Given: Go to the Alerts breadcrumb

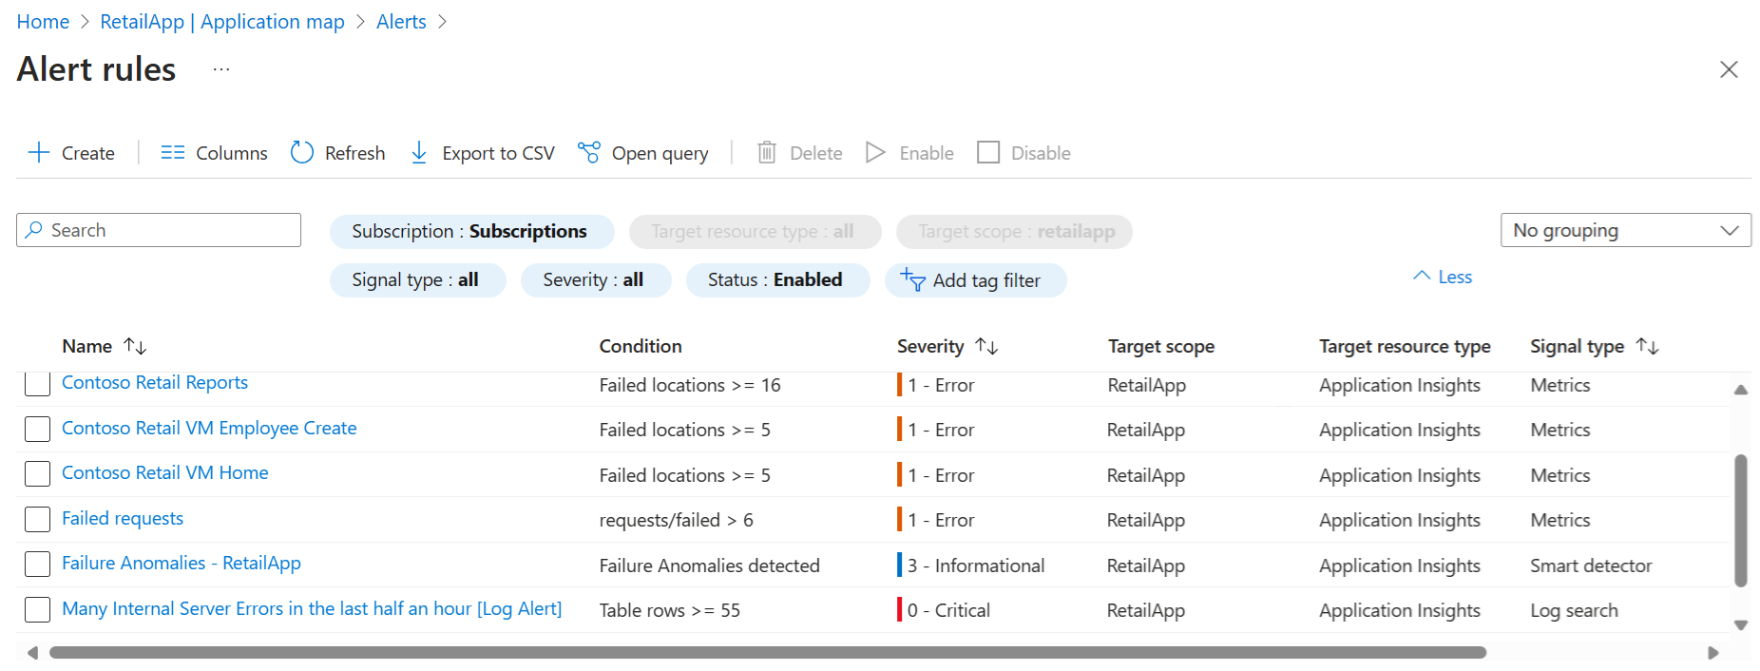Looking at the screenshot, I should coord(401,22).
